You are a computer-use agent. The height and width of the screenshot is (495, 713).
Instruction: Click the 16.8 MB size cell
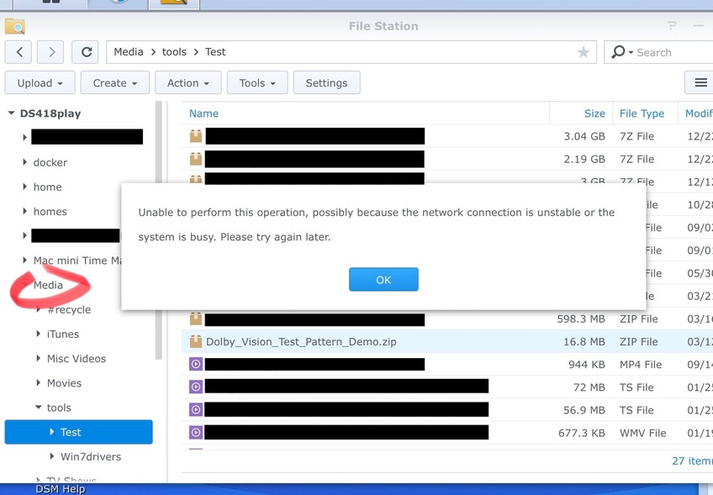584,342
